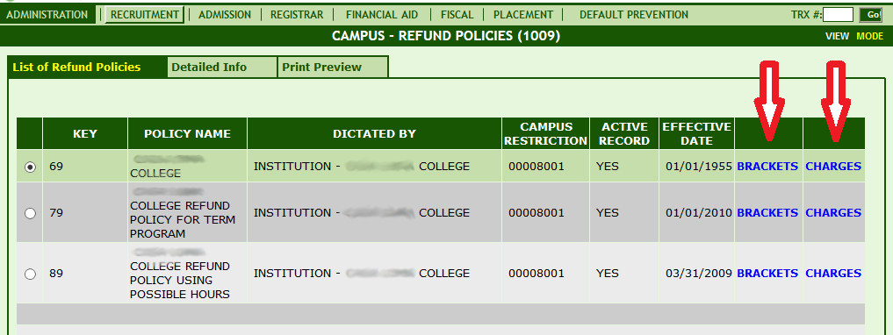Click the TRX # input field

tap(838, 15)
